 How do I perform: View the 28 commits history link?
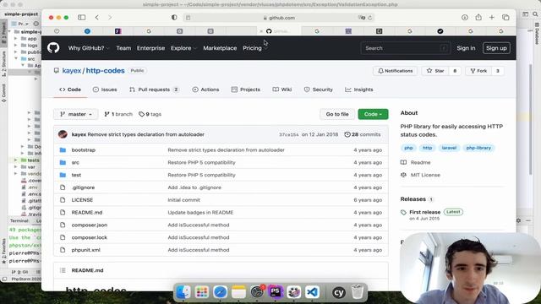[363, 134]
